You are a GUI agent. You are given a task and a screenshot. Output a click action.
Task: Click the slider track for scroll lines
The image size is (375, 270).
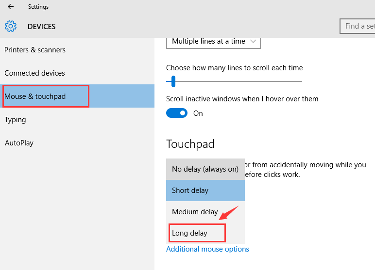coord(234,81)
